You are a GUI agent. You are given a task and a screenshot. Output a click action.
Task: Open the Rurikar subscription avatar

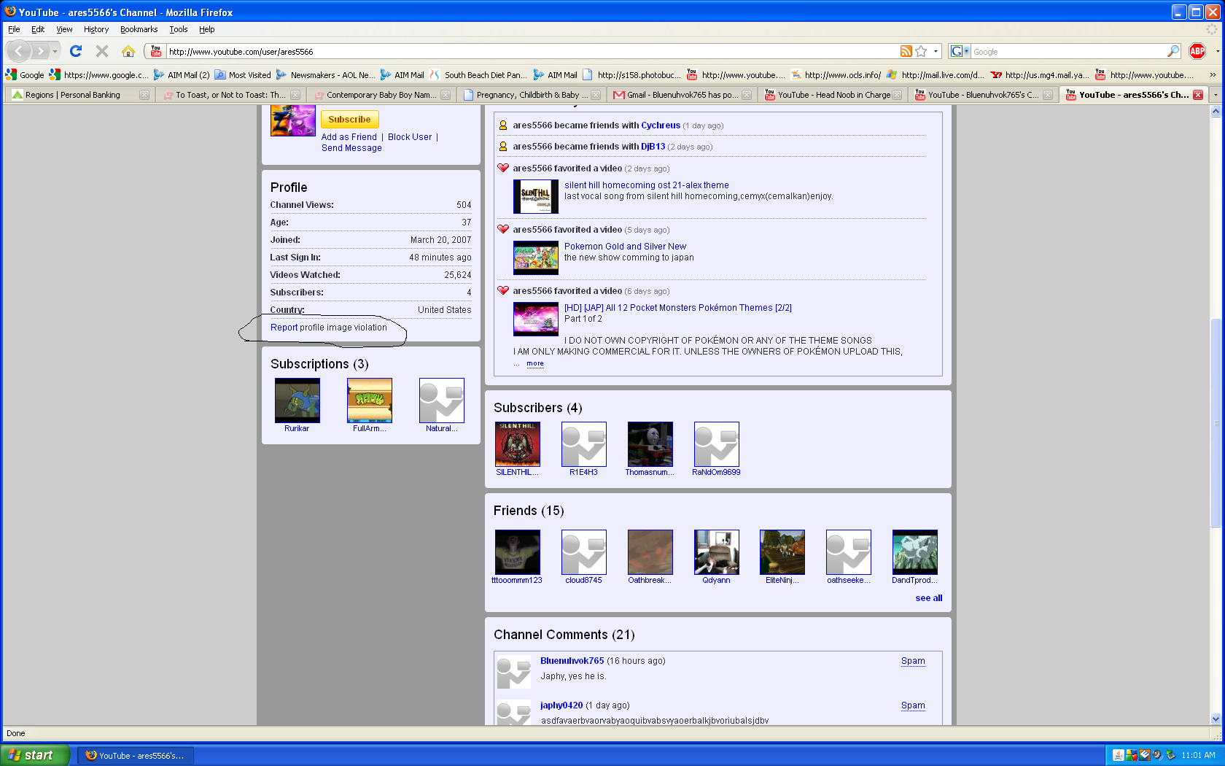tap(297, 401)
